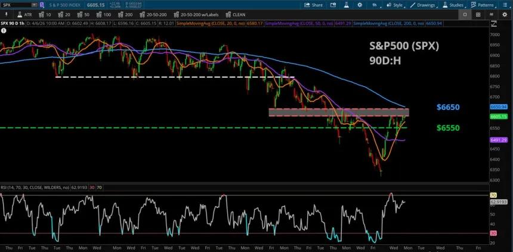The width and height of the screenshot is (513, 252).
Task: Apply the 200 moving average study set
Action: click(125, 15)
